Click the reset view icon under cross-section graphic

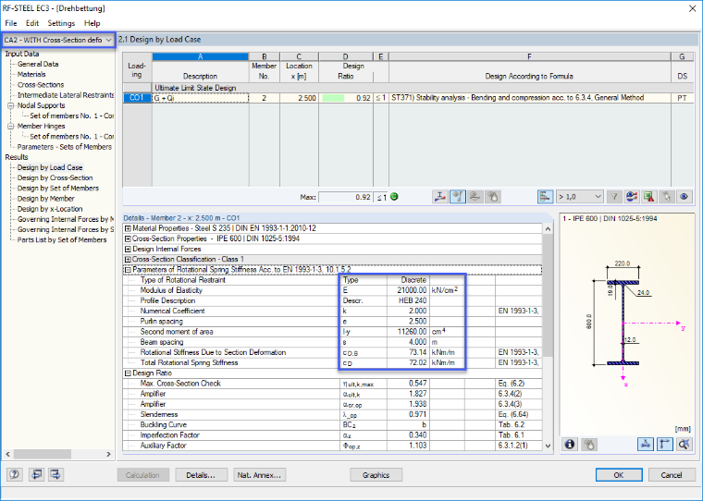tap(684, 444)
